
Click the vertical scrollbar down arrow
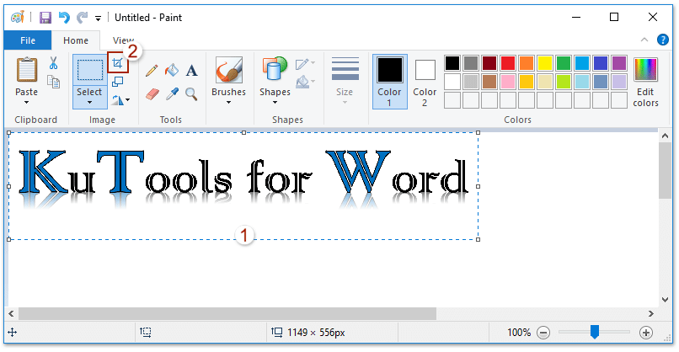tap(666, 300)
